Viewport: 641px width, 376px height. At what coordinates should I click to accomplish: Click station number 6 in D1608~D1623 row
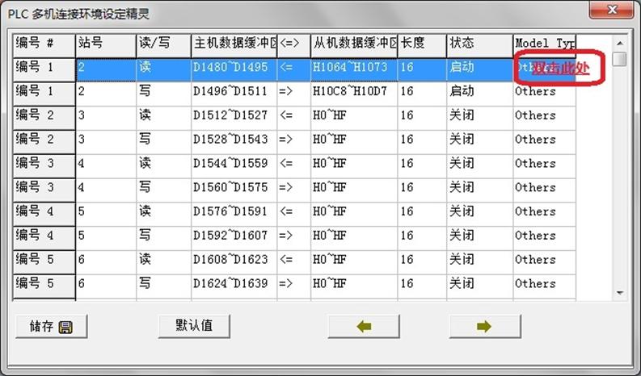(x=106, y=263)
